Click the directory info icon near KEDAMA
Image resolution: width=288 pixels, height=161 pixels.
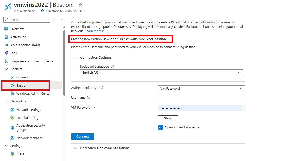click(42, 11)
